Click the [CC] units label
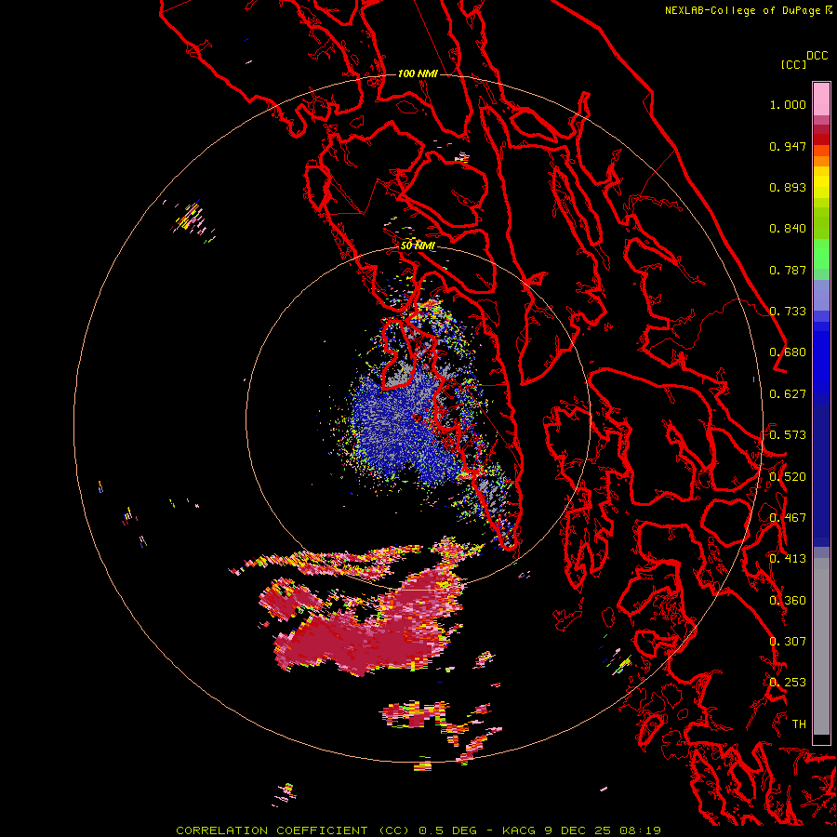The image size is (837, 837). point(793,64)
